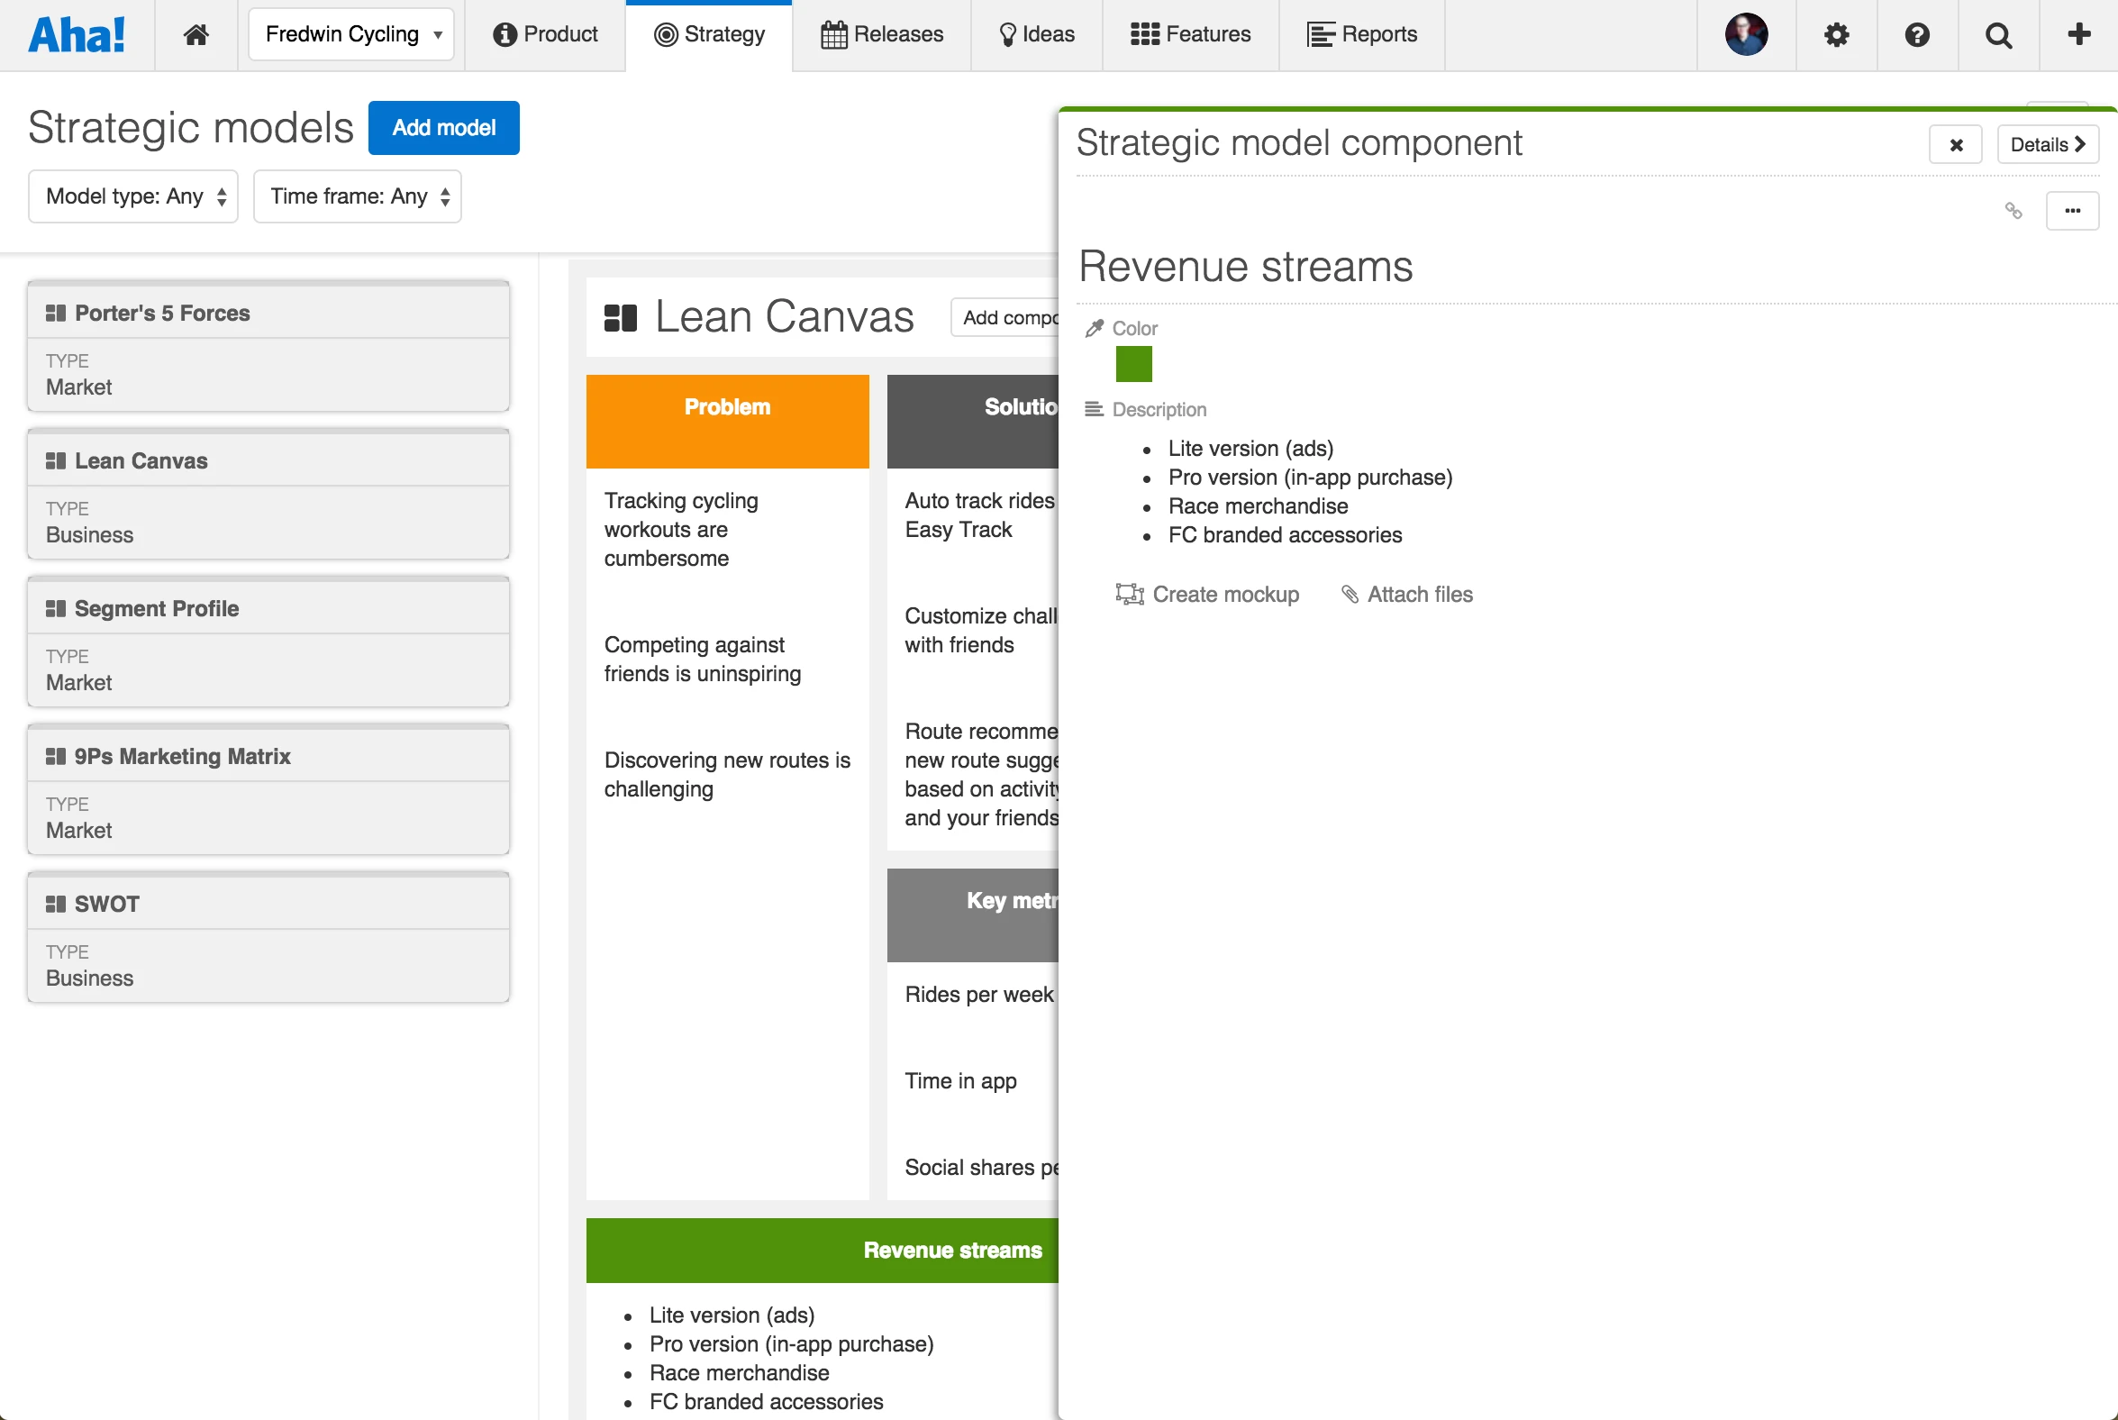Switch to the Releases tab
The image size is (2118, 1420).
click(881, 34)
